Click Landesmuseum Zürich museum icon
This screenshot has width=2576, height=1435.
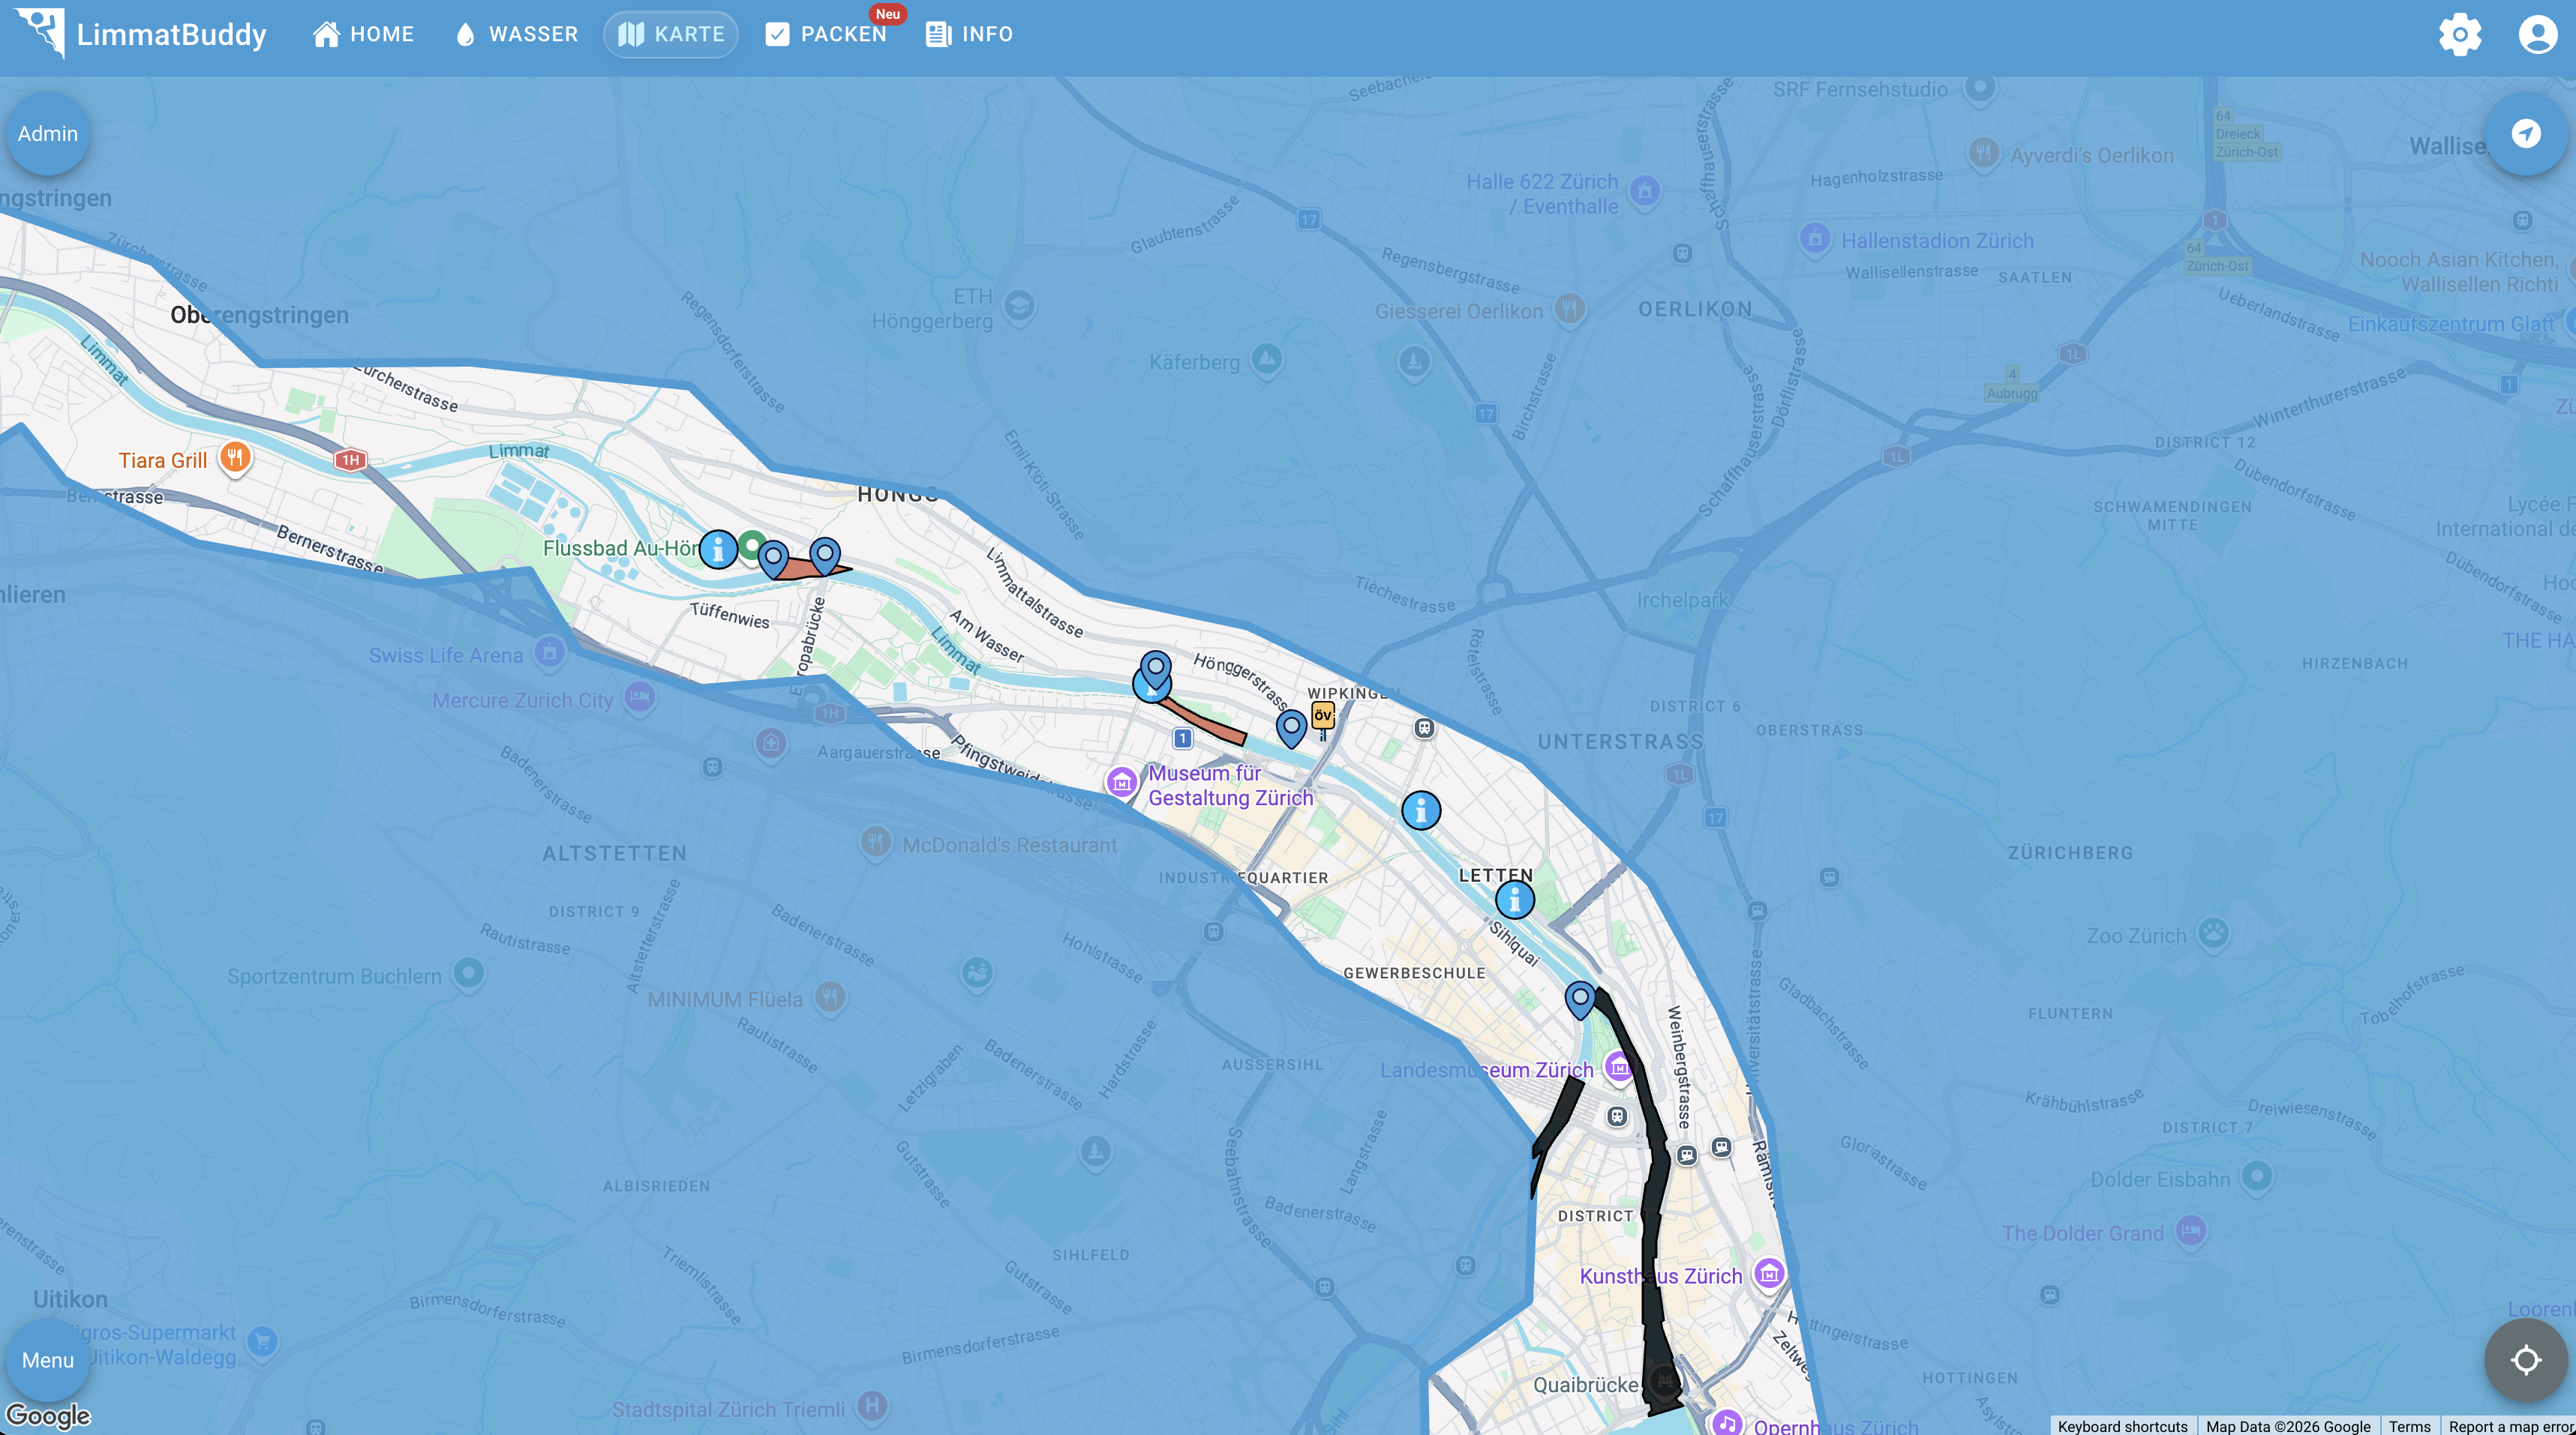tap(1618, 1068)
